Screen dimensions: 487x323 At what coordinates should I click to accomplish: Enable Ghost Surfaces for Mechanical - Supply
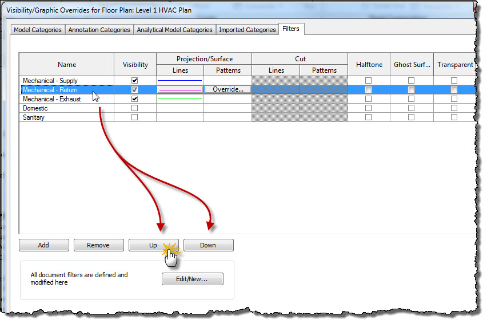click(x=411, y=80)
